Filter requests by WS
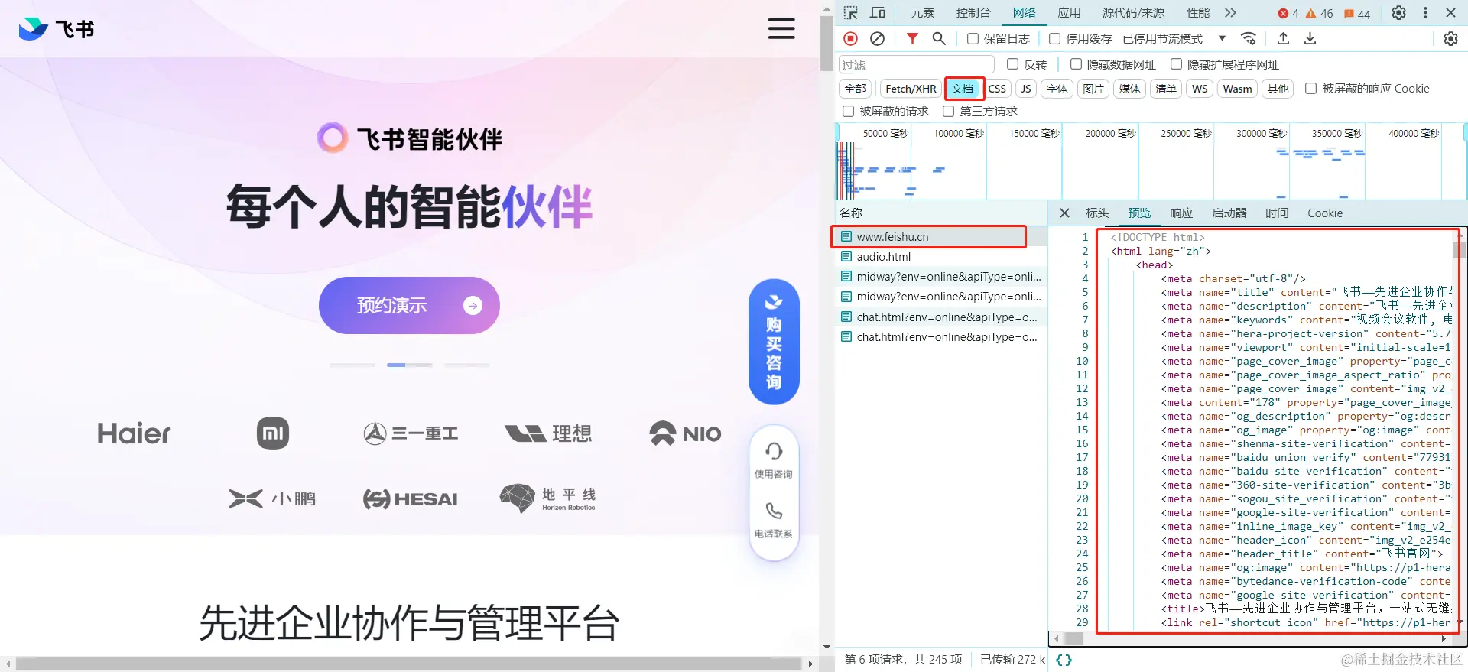 1200,89
